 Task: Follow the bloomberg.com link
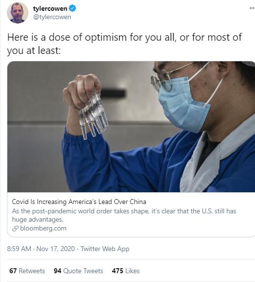coord(43,229)
